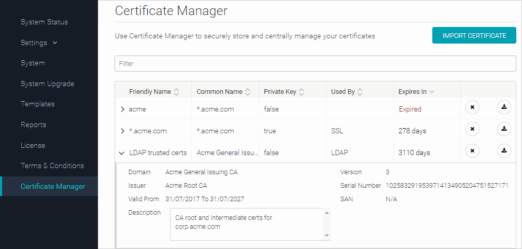Click into the Filter search field

315,63
